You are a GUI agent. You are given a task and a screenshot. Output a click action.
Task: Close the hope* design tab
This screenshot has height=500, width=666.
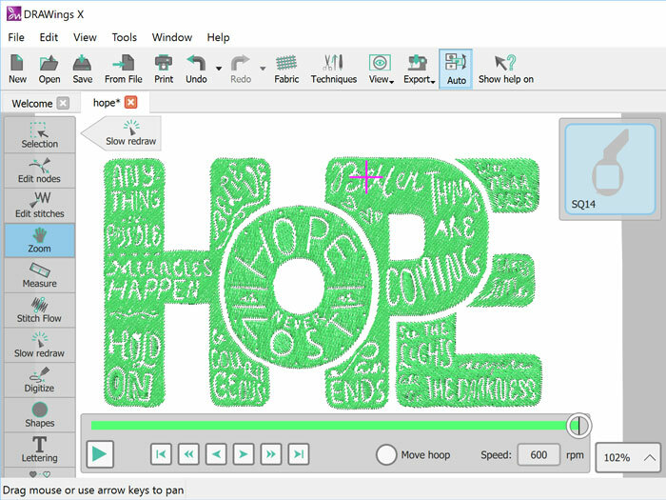[131, 103]
